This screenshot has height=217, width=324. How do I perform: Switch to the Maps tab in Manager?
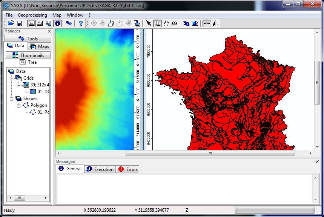40,46
